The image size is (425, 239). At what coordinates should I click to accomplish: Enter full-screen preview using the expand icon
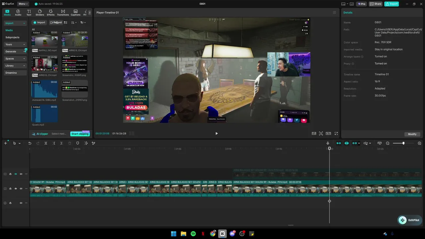pos(336,133)
